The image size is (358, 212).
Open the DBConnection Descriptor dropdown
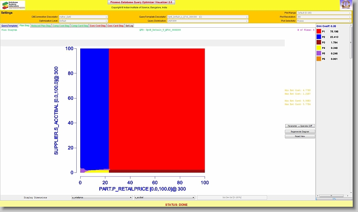pyautogui.click(x=83, y=17)
